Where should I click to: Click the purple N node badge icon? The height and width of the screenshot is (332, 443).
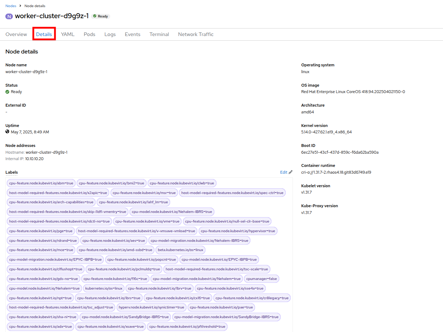coord(9,16)
